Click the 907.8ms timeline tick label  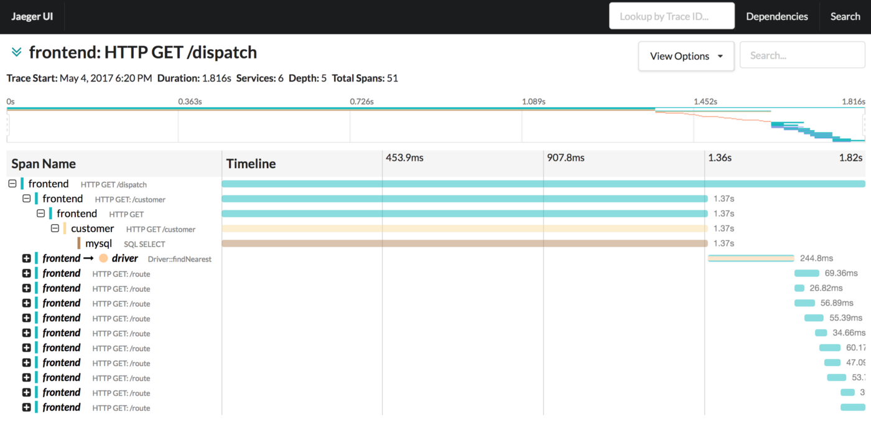click(x=566, y=158)
